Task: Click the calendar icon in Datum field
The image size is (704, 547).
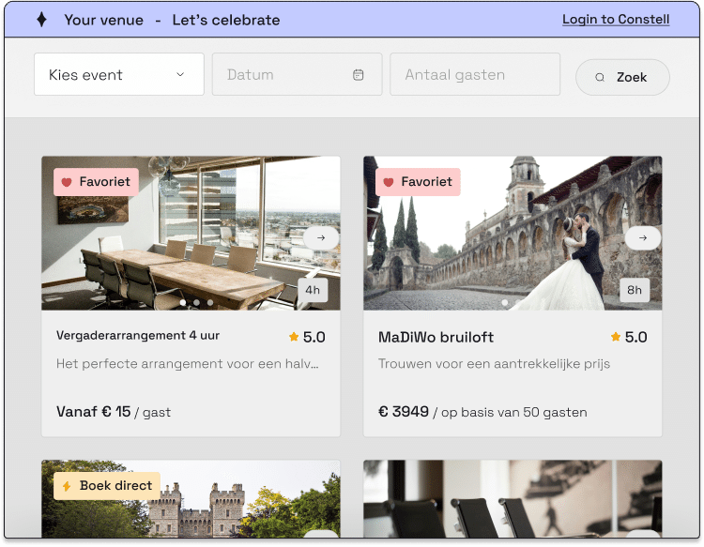Action: (x=358, y=75)
